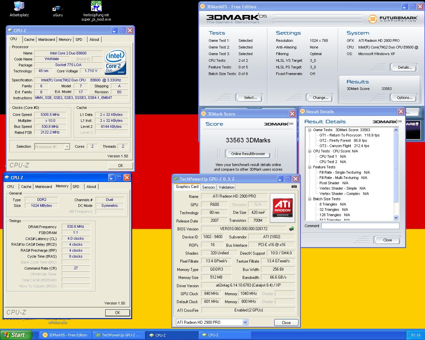Switch to 3DMark05 taskbar button

(x=65, y=335)
